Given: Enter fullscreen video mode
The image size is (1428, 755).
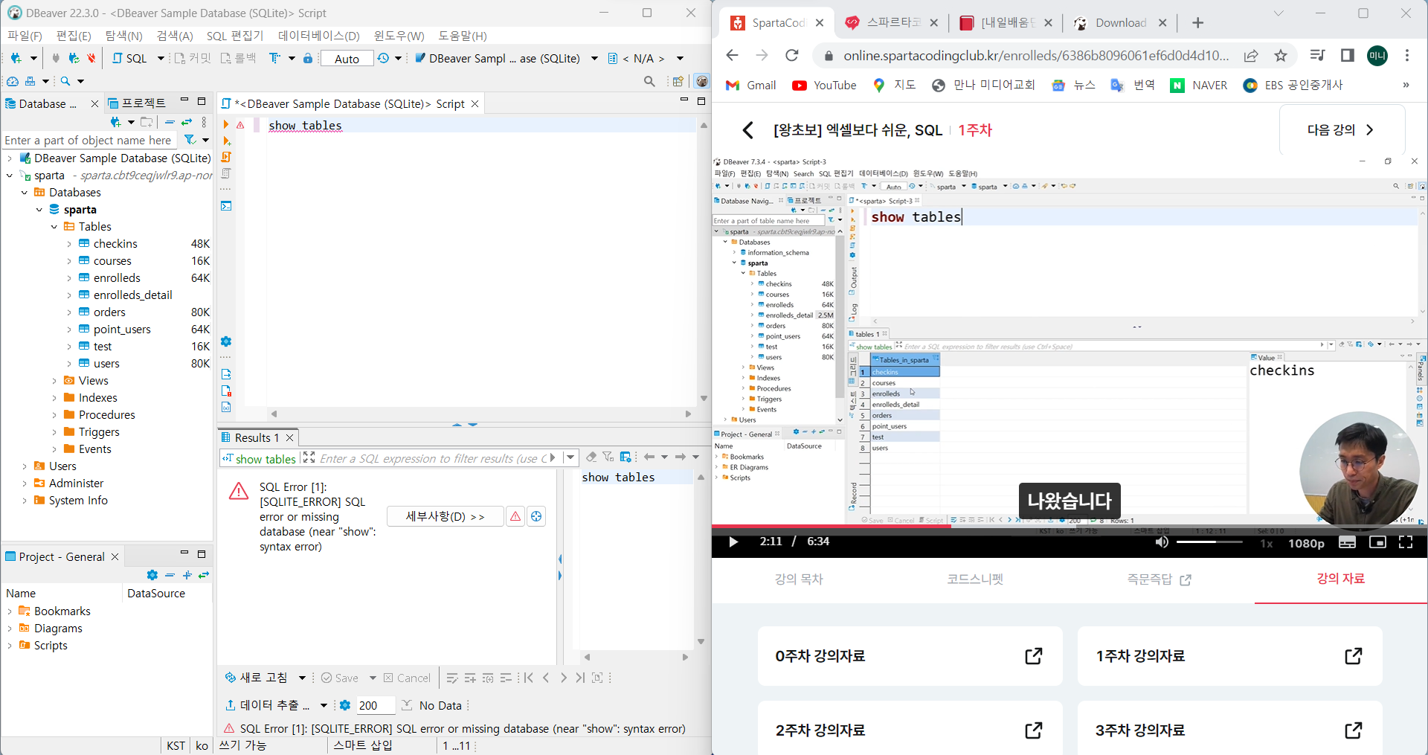Looking at the screenshot, I should point(1406,542).
